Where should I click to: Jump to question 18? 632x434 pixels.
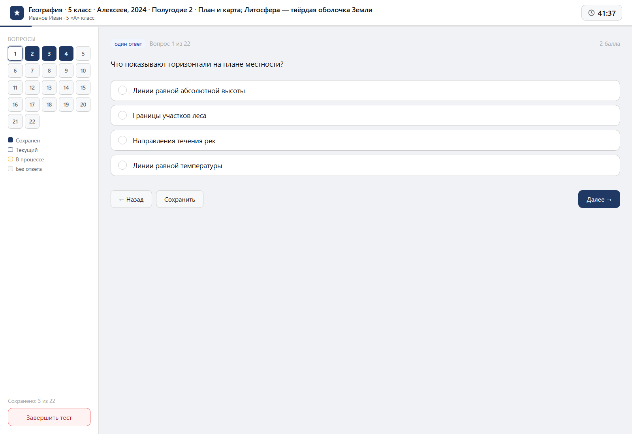coord(49,105)
